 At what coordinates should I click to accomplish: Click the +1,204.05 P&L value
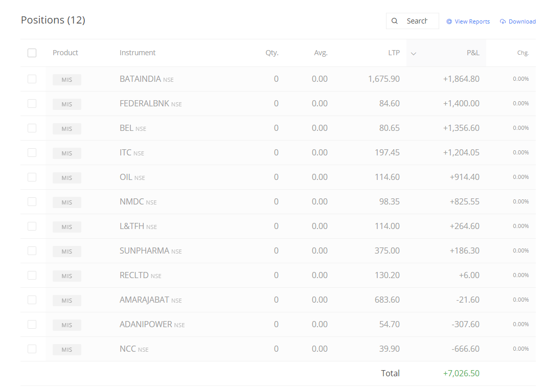point(461,153)
